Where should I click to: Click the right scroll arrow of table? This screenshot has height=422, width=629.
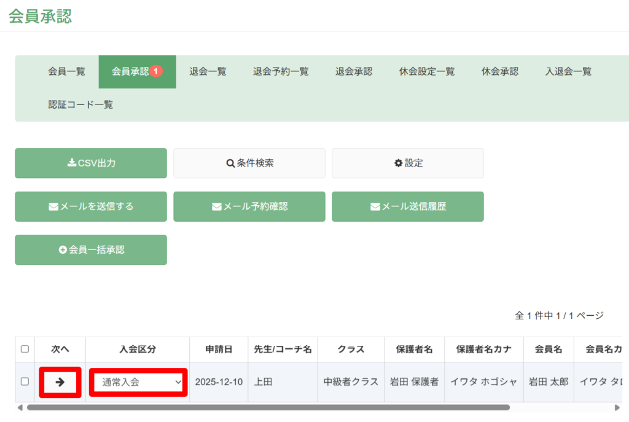pyautogui.click(x=617, y=407)
